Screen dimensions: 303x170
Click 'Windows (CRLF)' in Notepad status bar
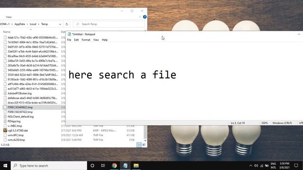tap(282, 123)
